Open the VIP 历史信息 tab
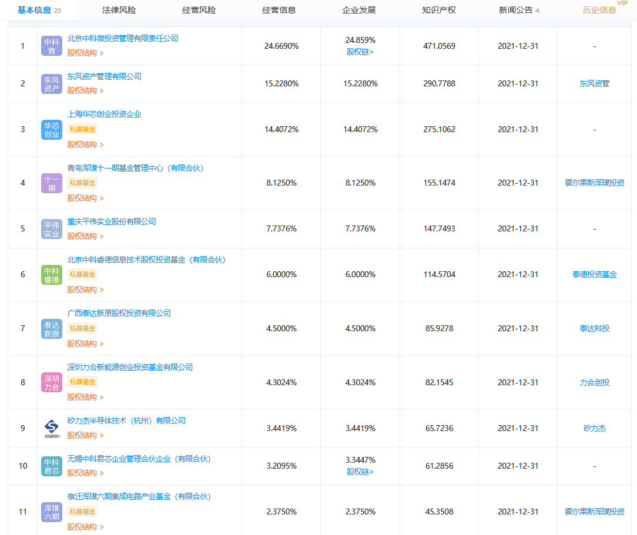Screen dimensions: 637x535 (599, 10)
